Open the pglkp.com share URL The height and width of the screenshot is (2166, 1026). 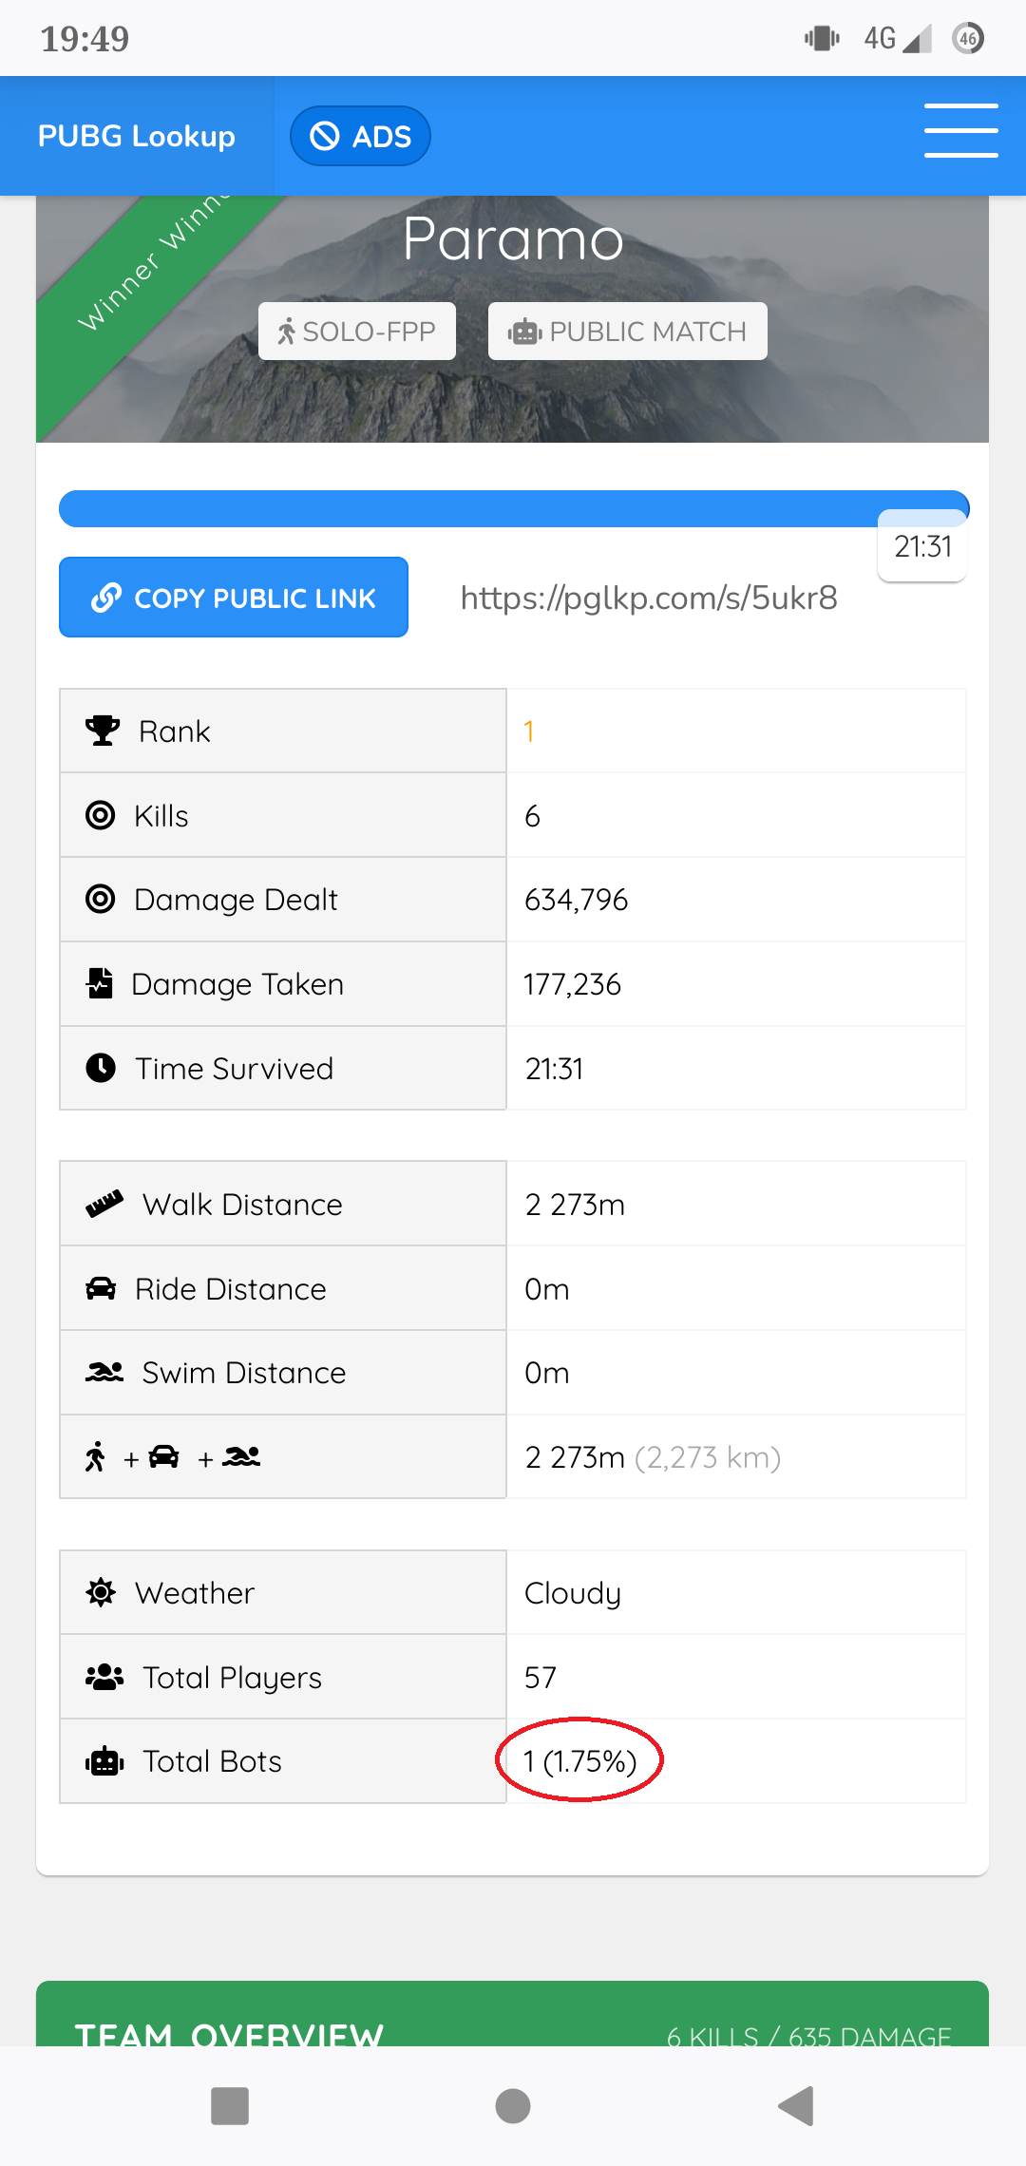[x=649, y=598]
